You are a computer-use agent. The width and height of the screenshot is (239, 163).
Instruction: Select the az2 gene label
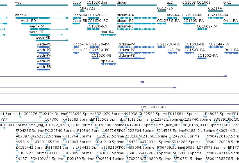pos(170,3)
